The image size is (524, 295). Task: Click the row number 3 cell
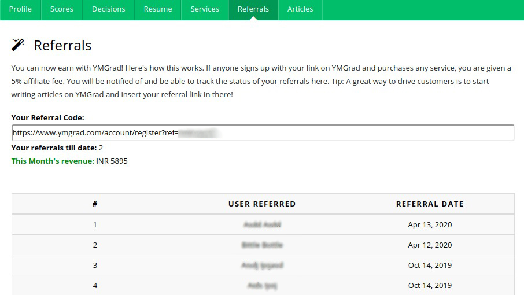95,265
